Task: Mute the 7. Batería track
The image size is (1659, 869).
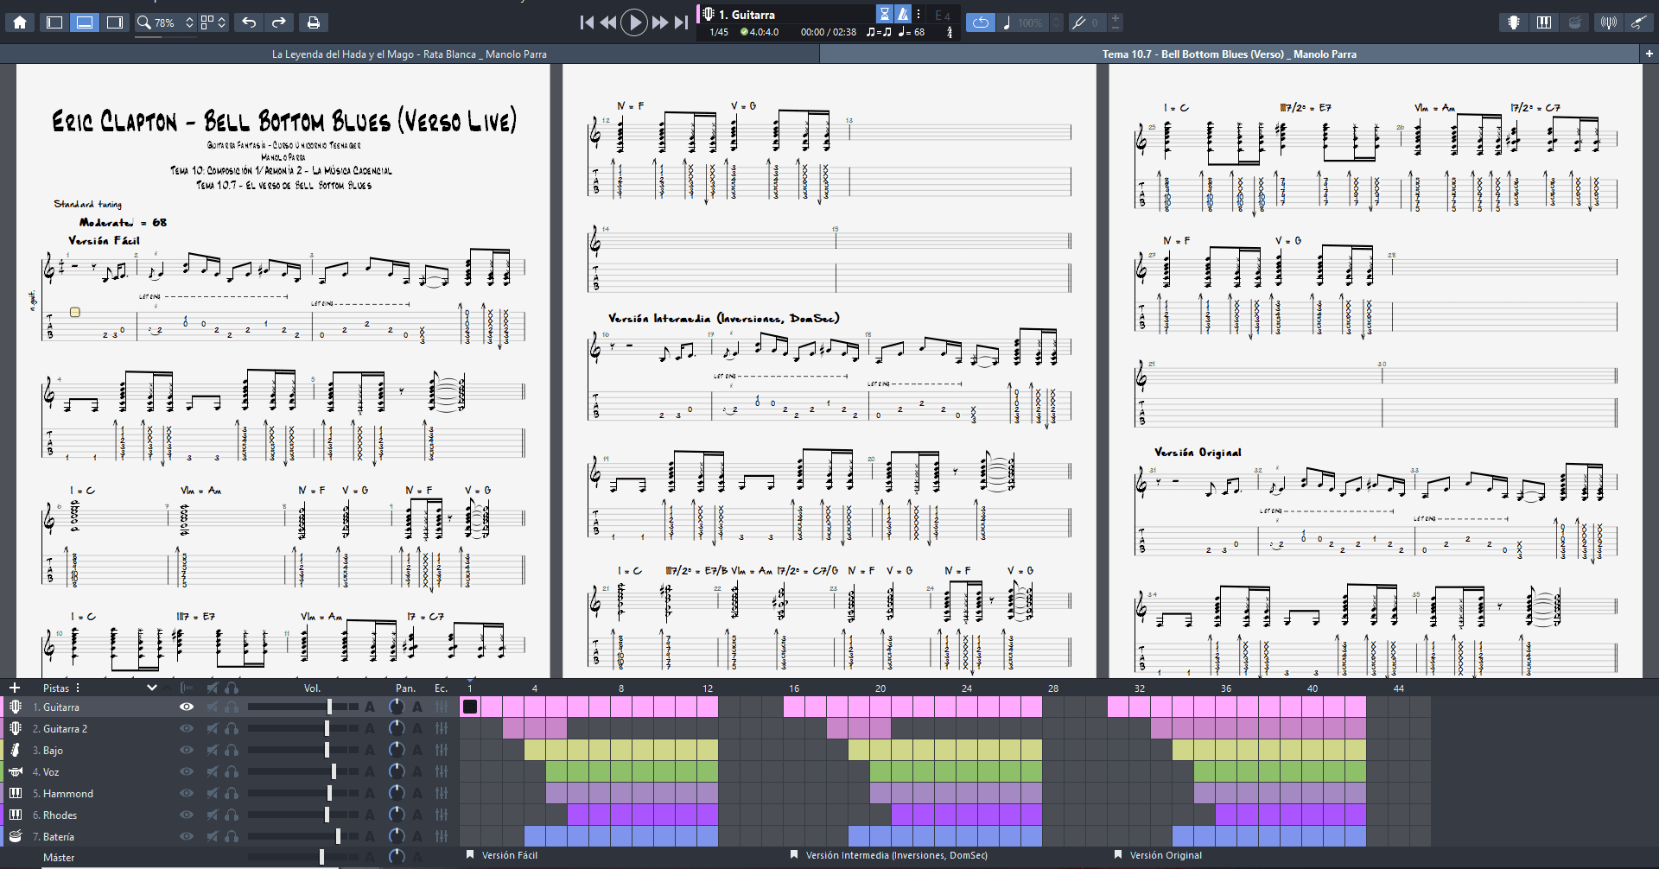Action: [213, 836]
